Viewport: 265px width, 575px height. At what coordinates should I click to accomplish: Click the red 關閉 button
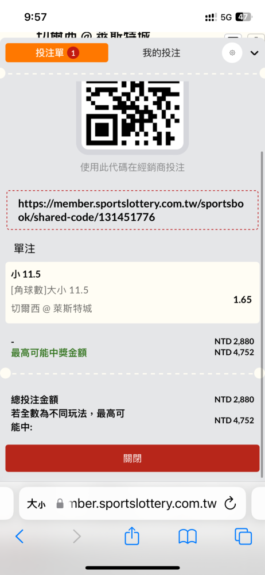coord(132,458)
